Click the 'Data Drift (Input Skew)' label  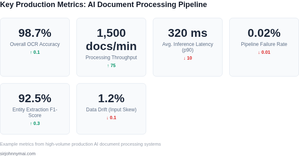(111, 110)
